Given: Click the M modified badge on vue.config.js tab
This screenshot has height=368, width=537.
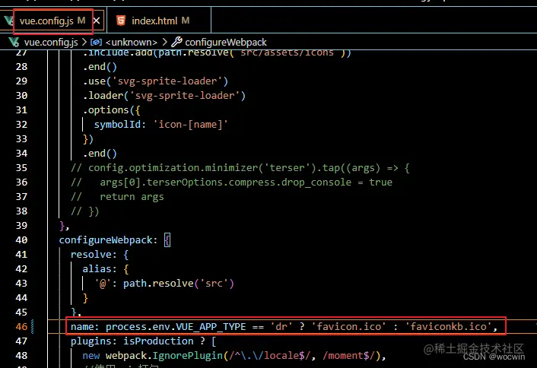Looking at the screenshot, I should click(x=81, y=21).
